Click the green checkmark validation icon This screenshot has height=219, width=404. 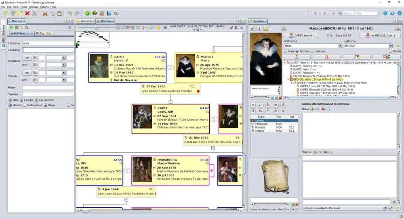pos(87,13)
